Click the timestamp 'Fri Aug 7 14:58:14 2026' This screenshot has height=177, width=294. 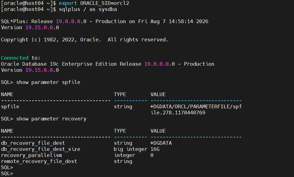coord(173,22)
